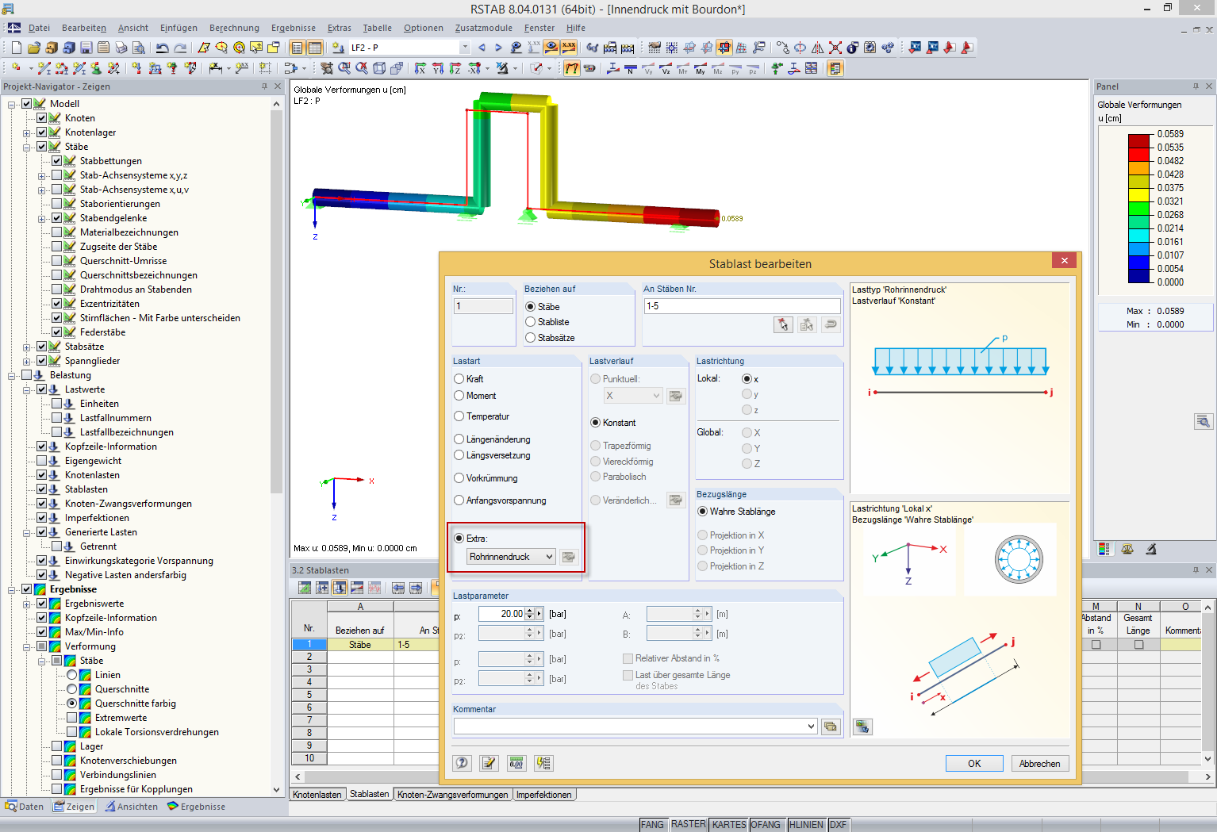Click the view in Z direction icon
Image resolution: width=1217 pixels, height=832 pixels.
455,68
